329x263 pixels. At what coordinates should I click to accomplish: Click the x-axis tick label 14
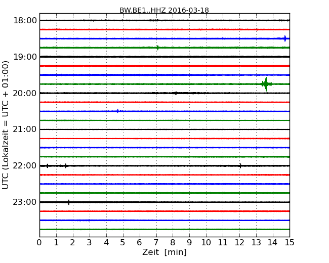(272, 243)
